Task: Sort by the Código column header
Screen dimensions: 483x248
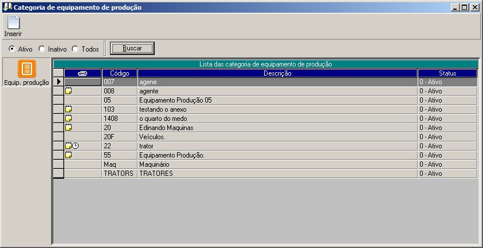Action: coord(120,73)
